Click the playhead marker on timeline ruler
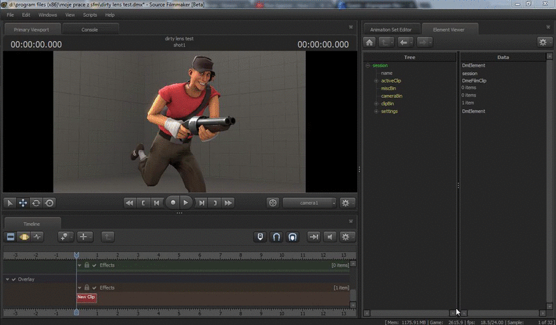The height and width of the screenshot is (325, 556). point(76,255)
